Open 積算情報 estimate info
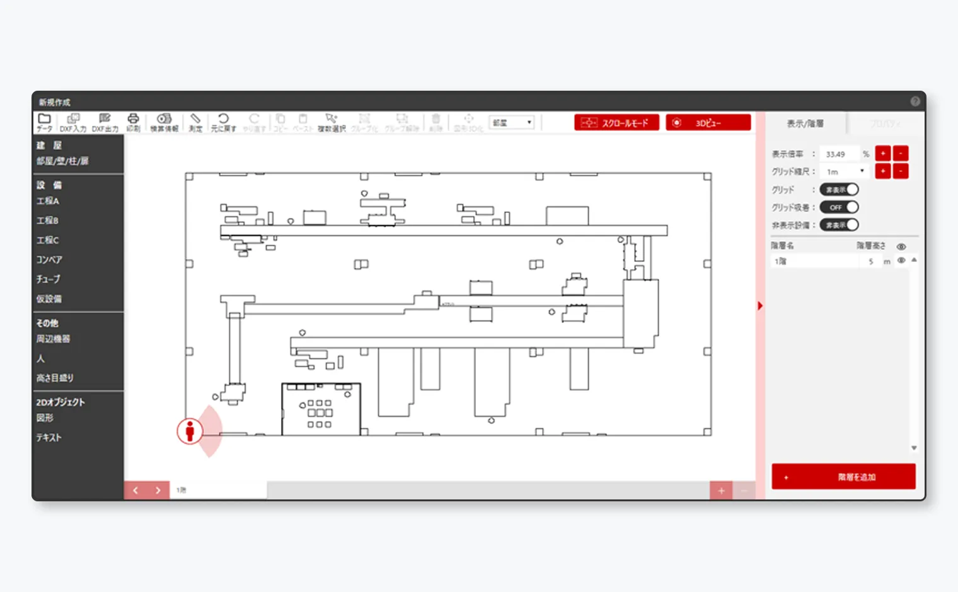Screen dimensions: 958x592 (164, 122)
